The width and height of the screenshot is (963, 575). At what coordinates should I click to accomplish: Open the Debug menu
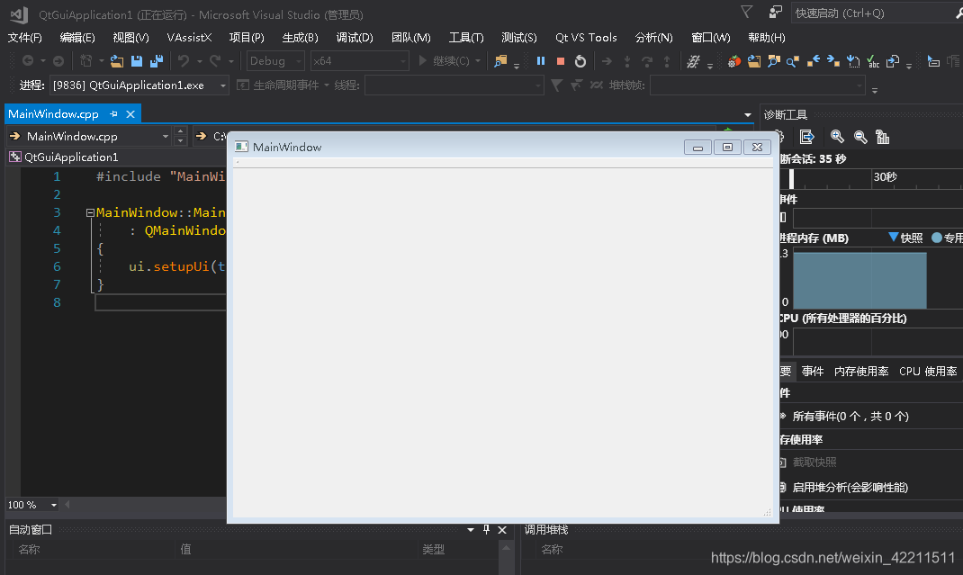click(x=355, y=38)
